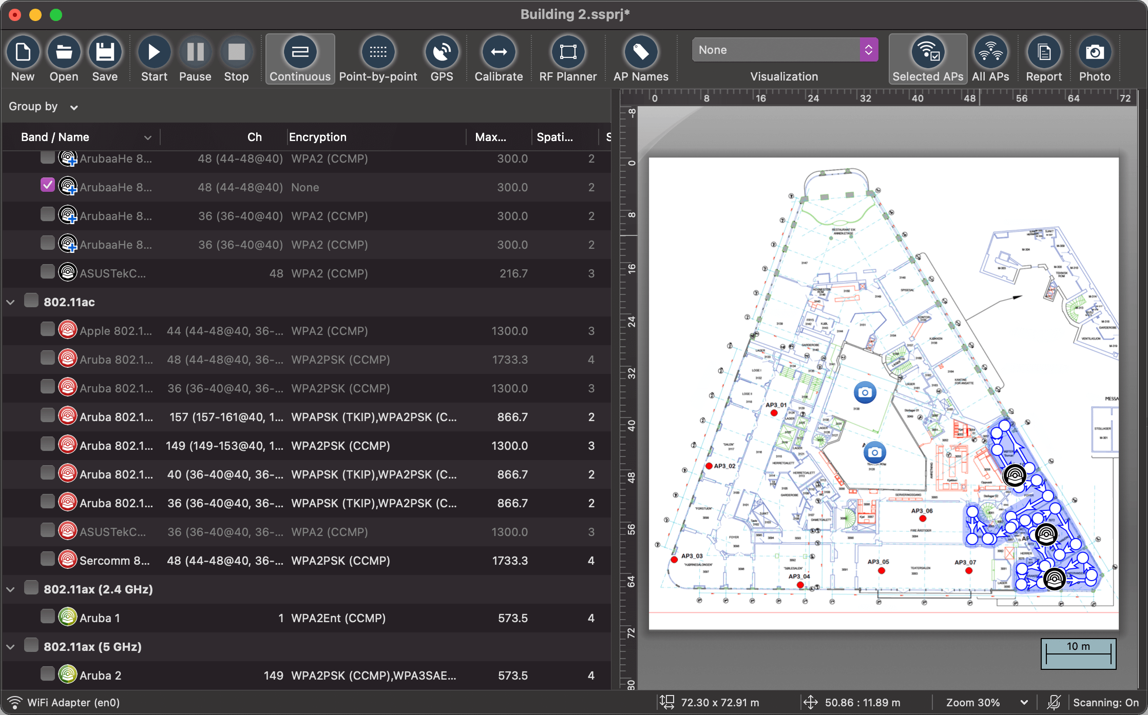Switch to Point-by-point survey mode
Viewport: 1148px width, 715px height.
pyautogui.click(x=378, y=57)
